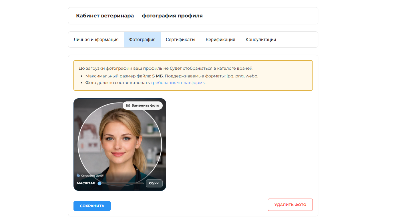Open the Личная информация tab
This screenshot has width=402, height=224.
[96, 39]
